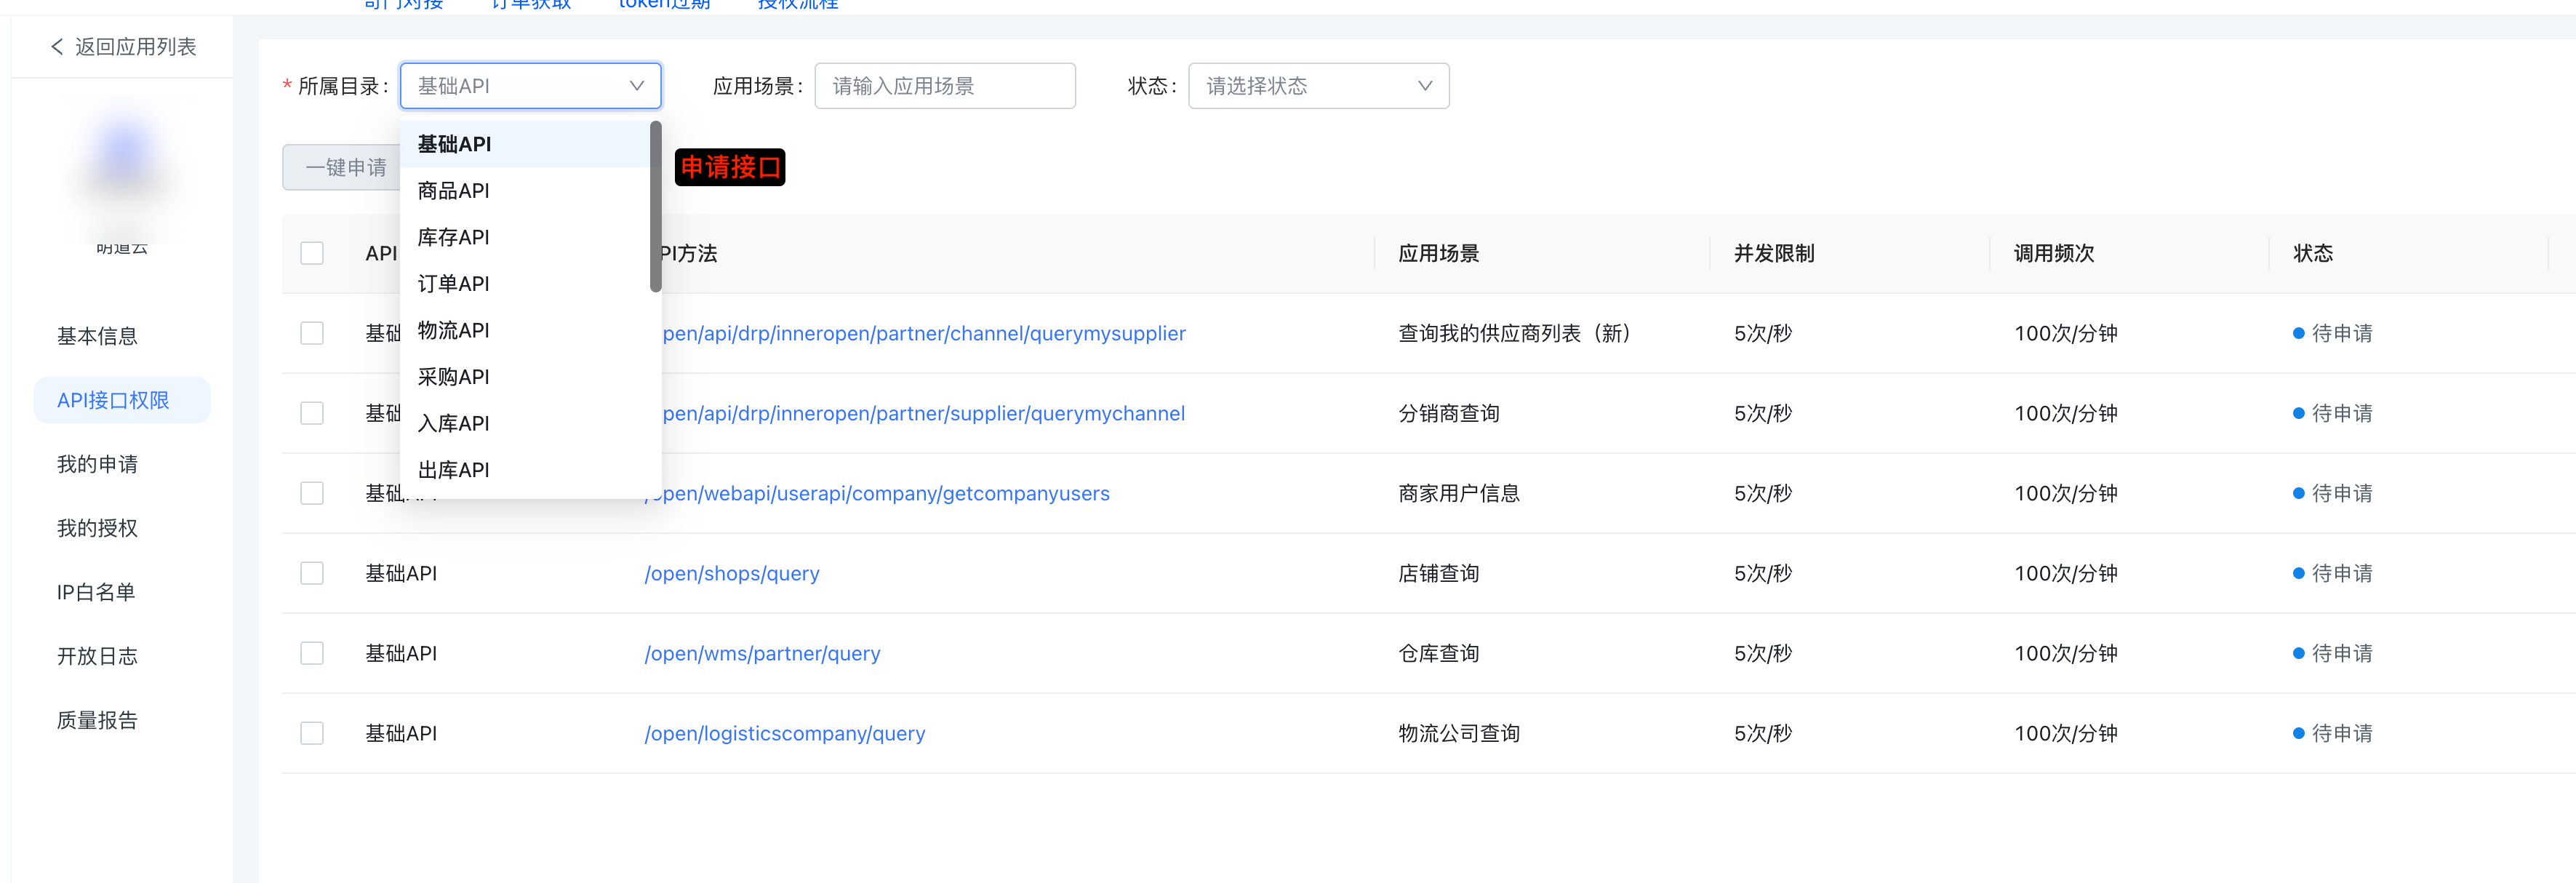The image size is (2576, 883).
Task: Click 待申请 status in 店铺查询 row
Action: [x=2332, y=573]
